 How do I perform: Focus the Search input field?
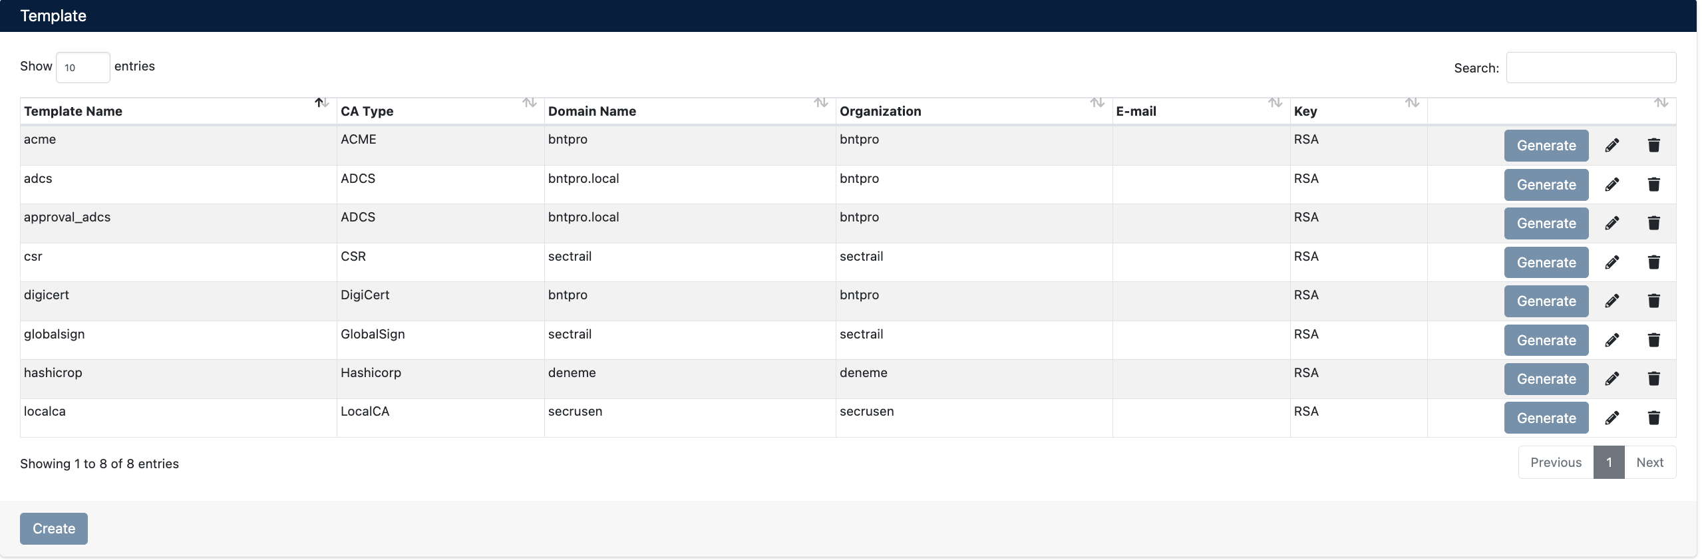coord(1590,67)
